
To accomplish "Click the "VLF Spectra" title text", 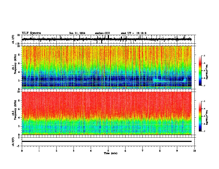I will point(31,33).
